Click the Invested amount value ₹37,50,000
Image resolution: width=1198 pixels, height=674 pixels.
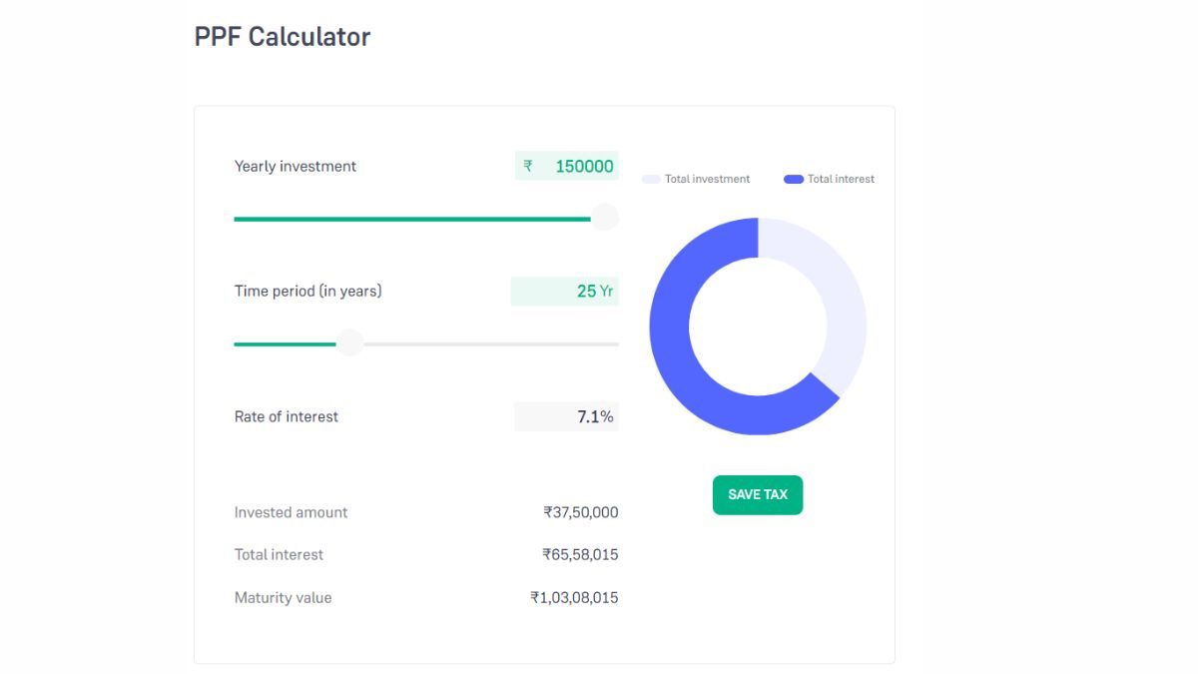pyautogui.click(x=580, y=512)
